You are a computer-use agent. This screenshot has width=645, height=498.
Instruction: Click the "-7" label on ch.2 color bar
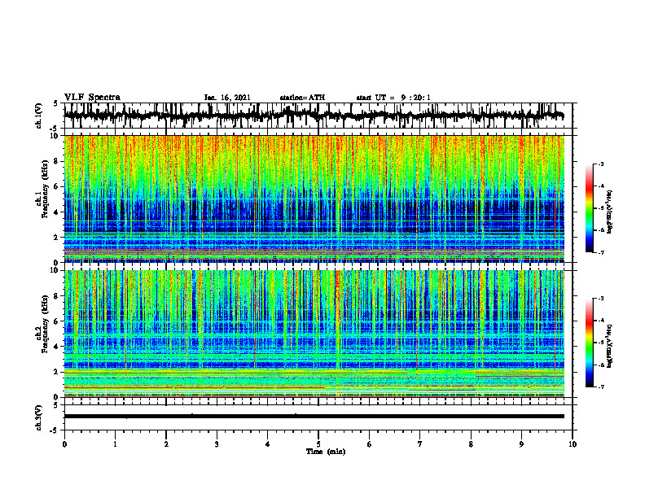[601, 387]
